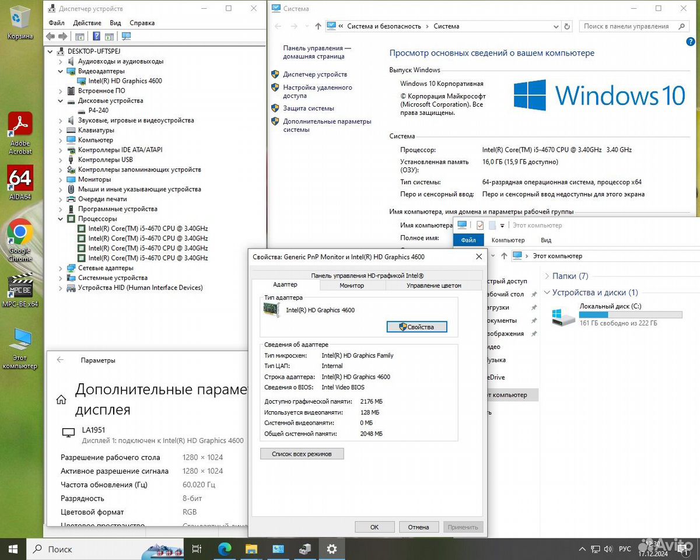The height and width of the screenshot is (560, 700).
Task: Show hidden tray icons chevron
Action: pos(582,549)
